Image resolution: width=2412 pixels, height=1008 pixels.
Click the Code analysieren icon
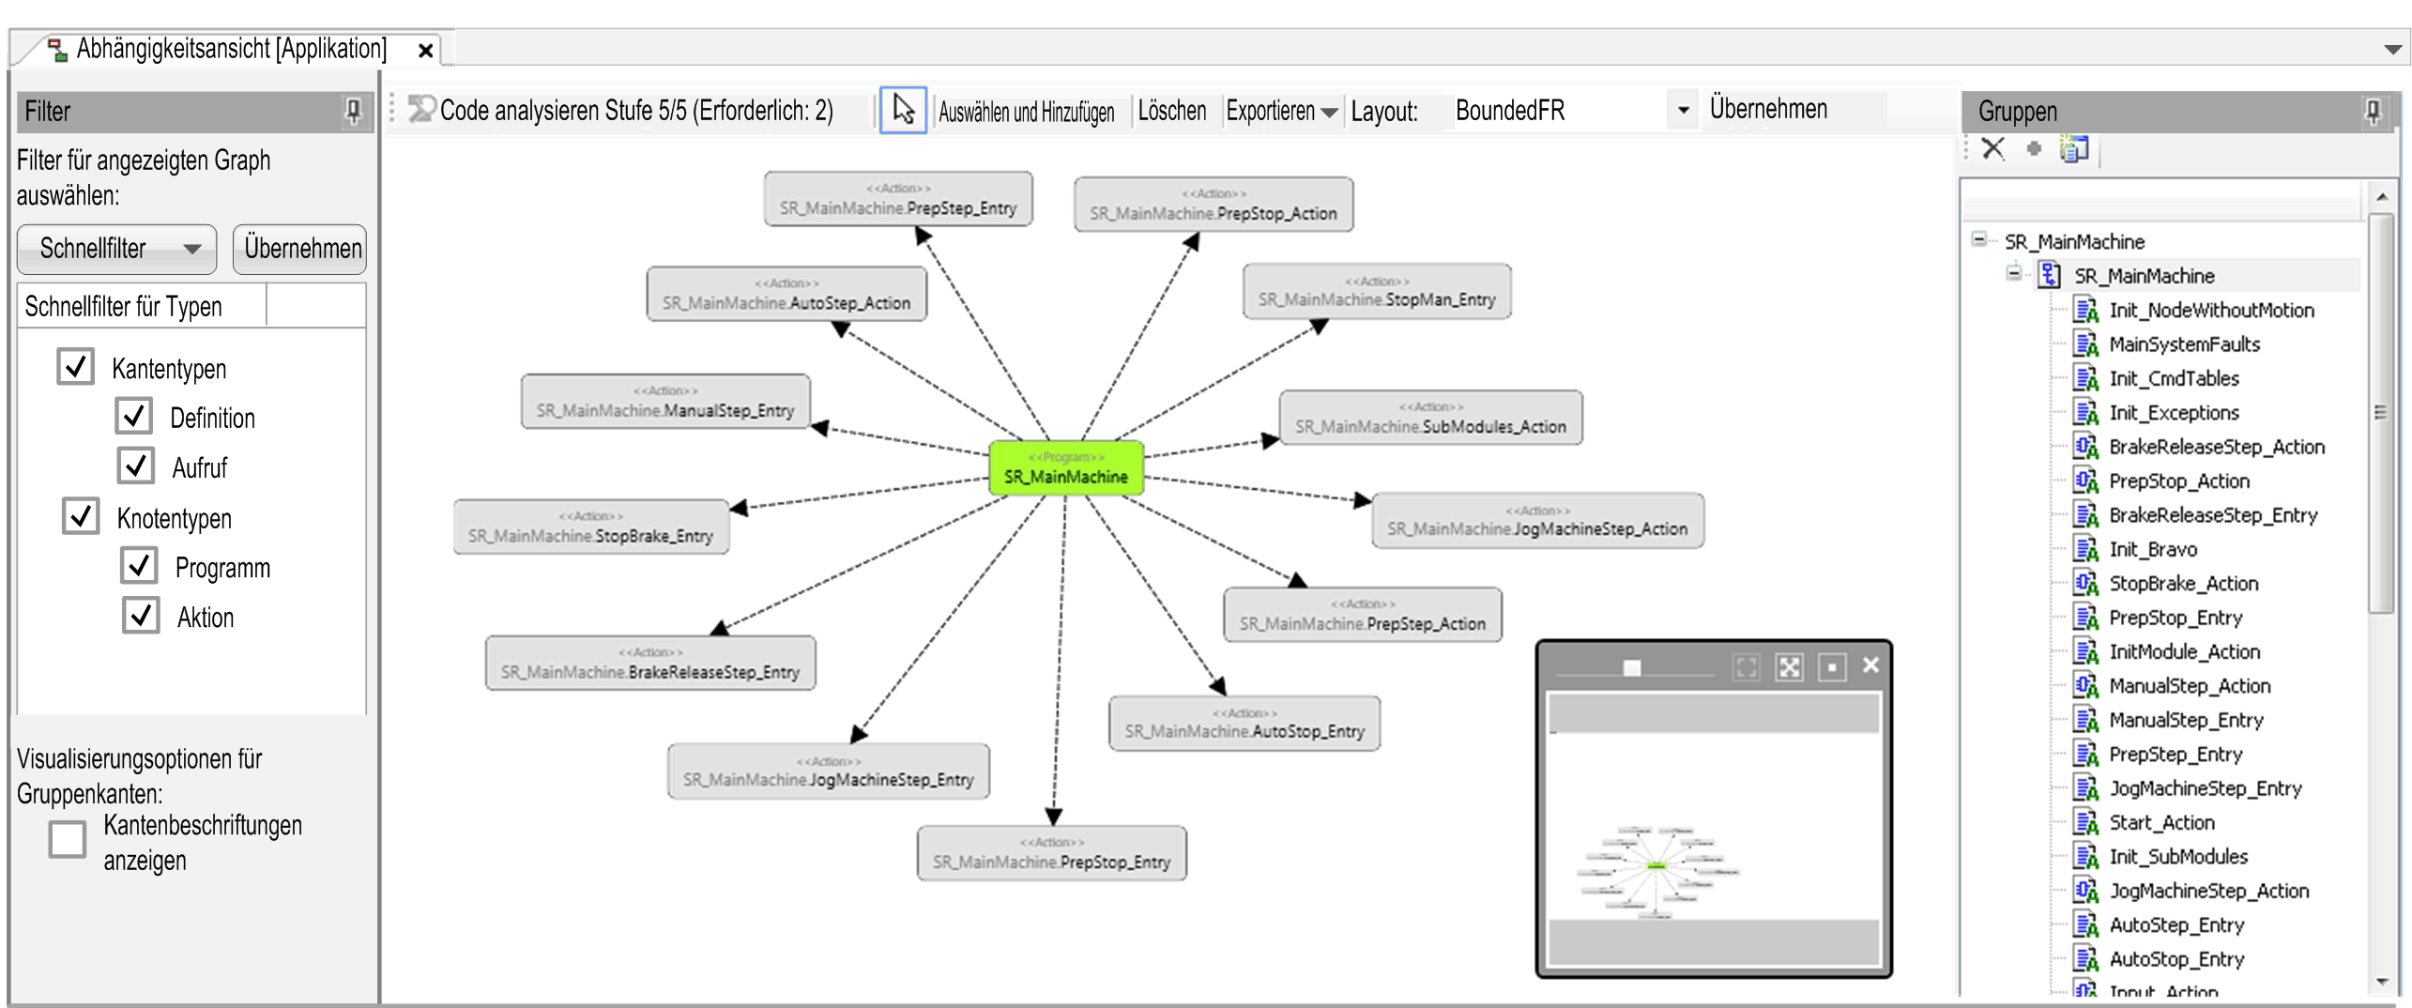tap(421, 110)
